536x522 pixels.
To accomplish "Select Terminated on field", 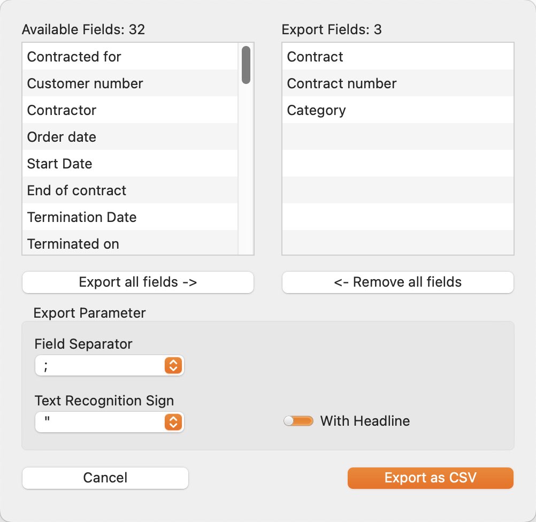I will (130, 242).
